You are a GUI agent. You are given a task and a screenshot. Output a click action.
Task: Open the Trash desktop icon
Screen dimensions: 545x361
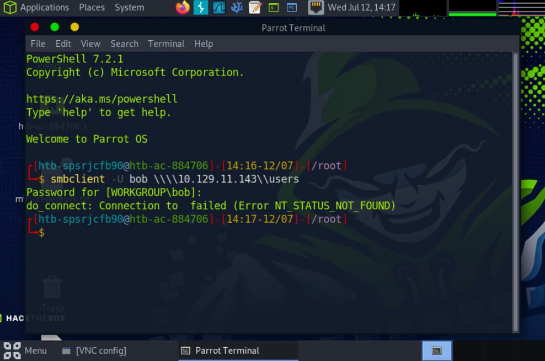pyautogui.click(x=52, y=288)
